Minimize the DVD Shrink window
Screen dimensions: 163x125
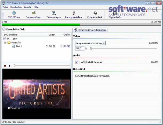click(147, 3)
